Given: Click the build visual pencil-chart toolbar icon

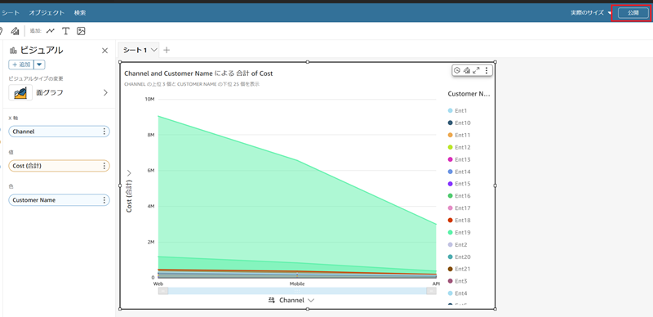Looking at the screenshot, I should tap(15, 31).
